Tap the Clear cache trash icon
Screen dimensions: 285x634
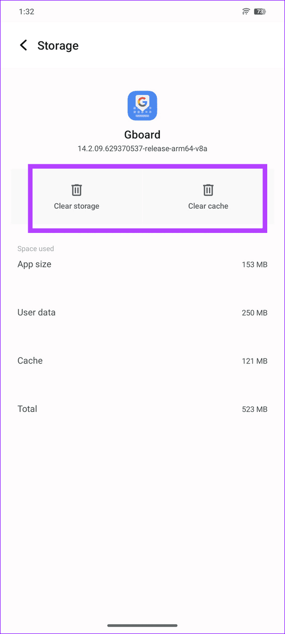(x=208, y=190)
